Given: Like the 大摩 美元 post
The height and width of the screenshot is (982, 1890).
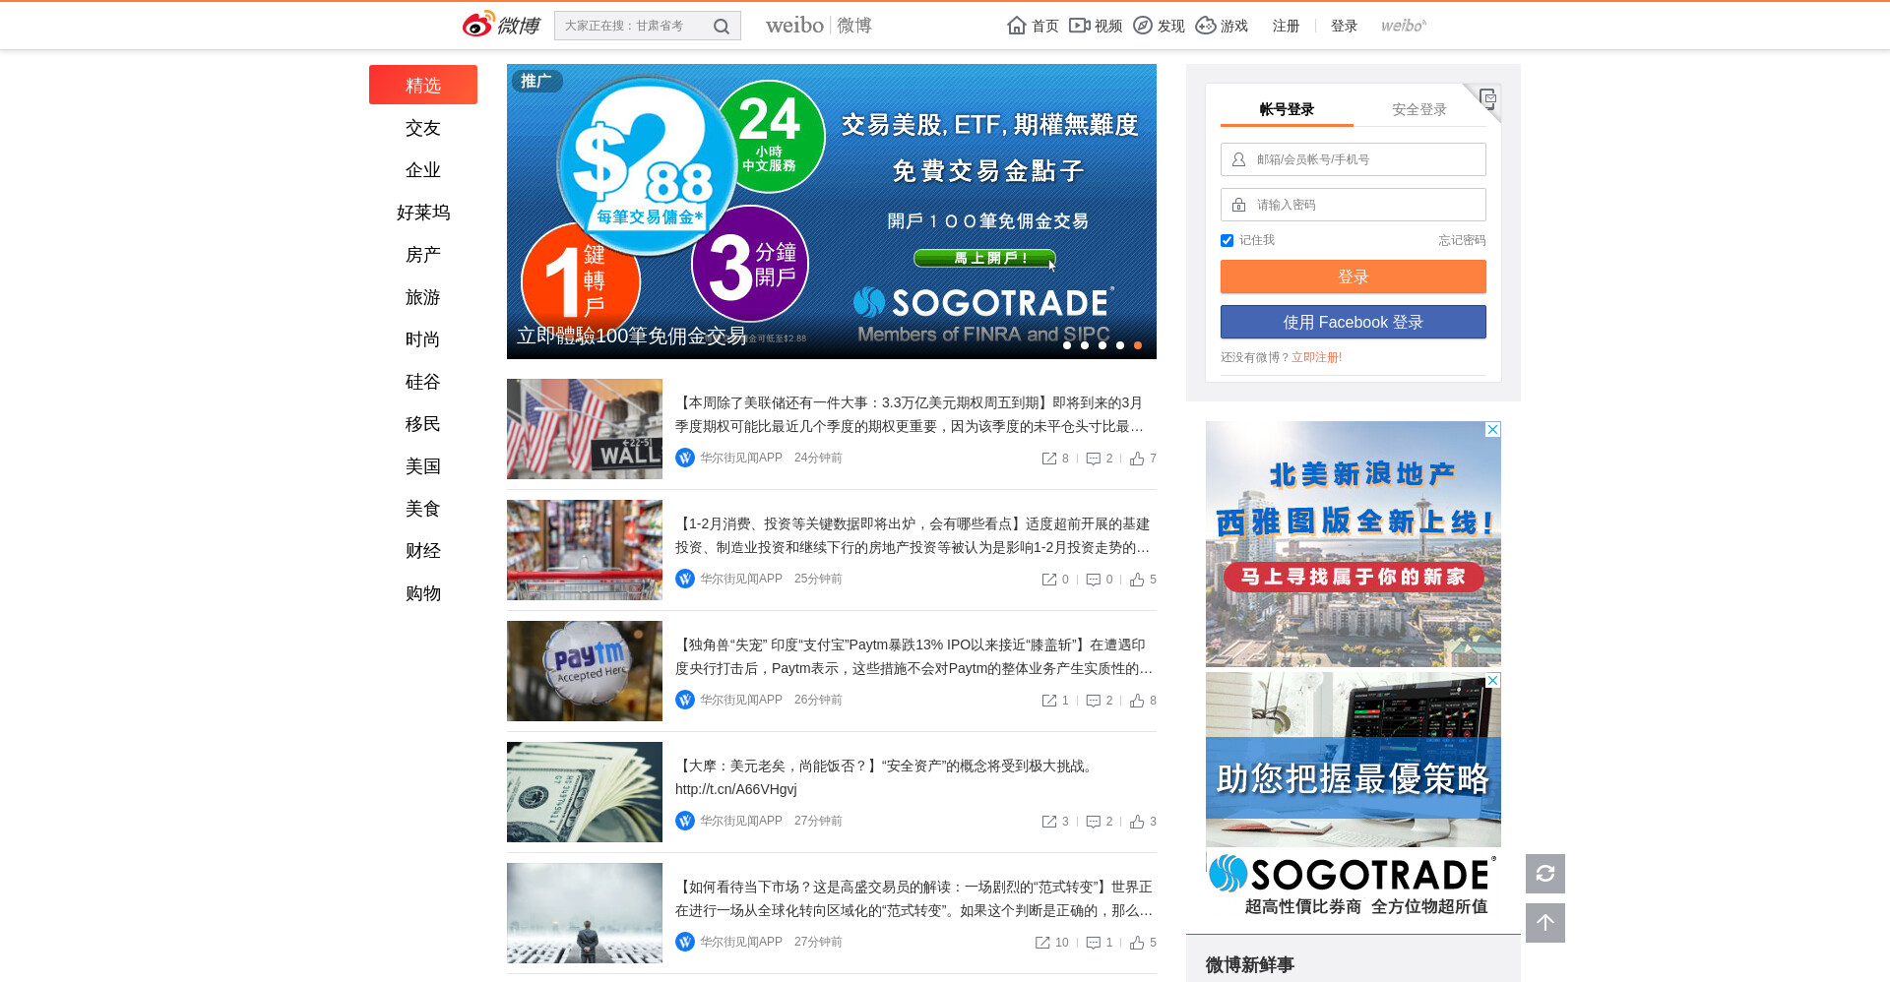Looking at the screenshot, I should [1137, 822].
